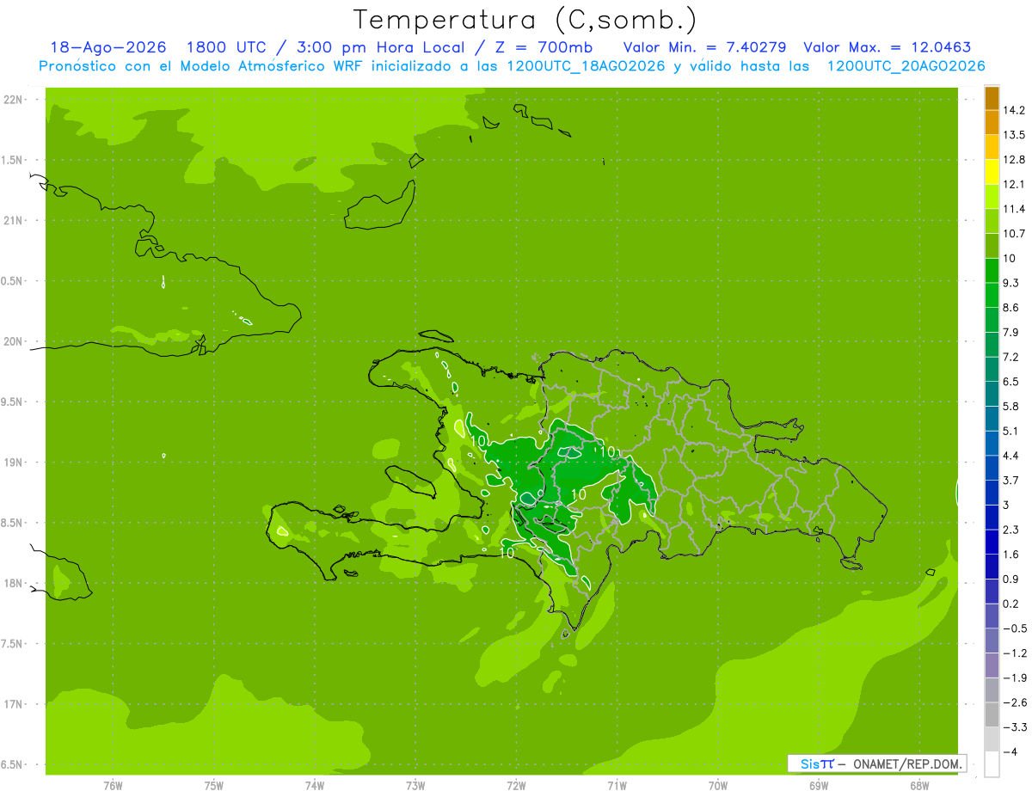
Task: Click the 18N latitude label
Action: (15, 584)
